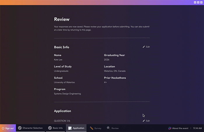Click the middle window control square at top right
This screenshot has width=204, height=132.
click(x=198, y=2)
